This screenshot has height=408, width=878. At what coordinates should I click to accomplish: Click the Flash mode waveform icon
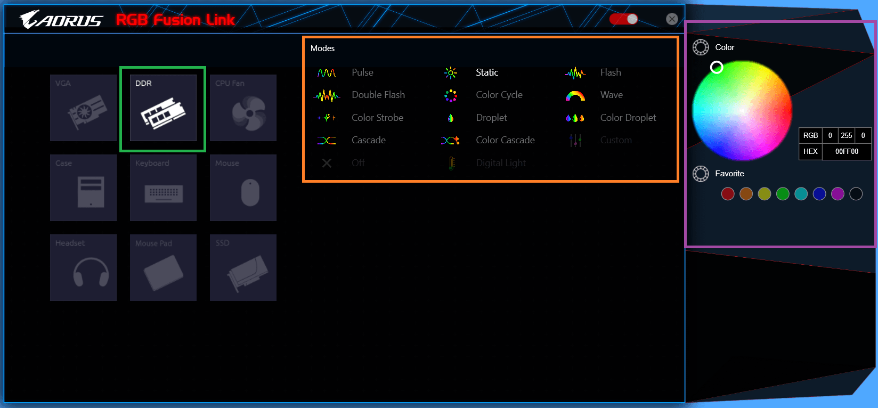[575, 72]
